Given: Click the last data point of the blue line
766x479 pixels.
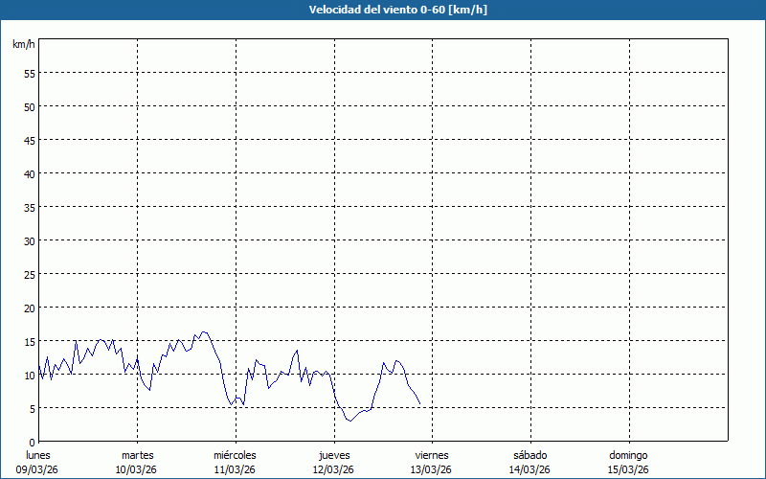Looking at the screenshot, I should coord(419,403).
